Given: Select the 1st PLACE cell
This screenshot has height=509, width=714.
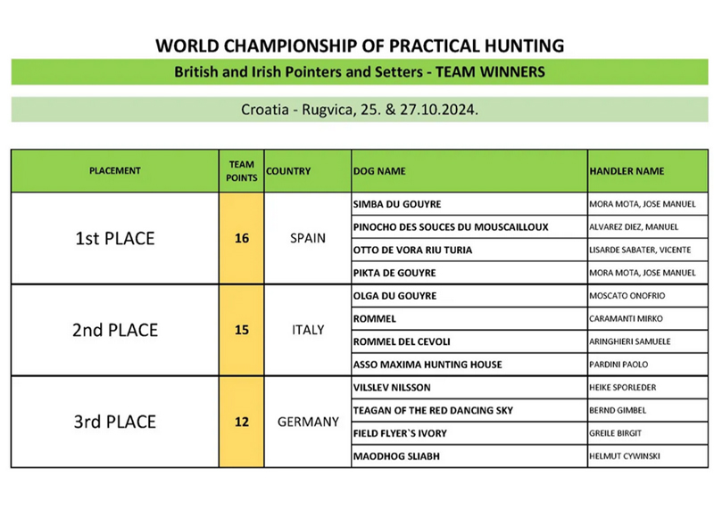Looking at the screenshot, I should (114, 239).
